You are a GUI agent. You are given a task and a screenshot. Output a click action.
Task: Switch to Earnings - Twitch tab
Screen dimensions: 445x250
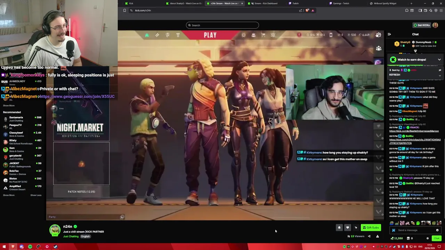[x=347, y=3]
